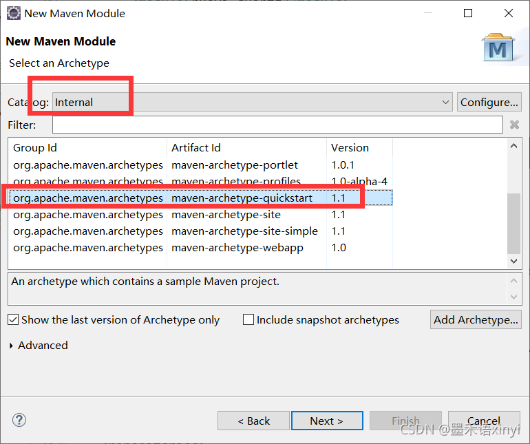The image size is (530, 444).
Task: Expand the Advanced section
Action: pos(39,346)
